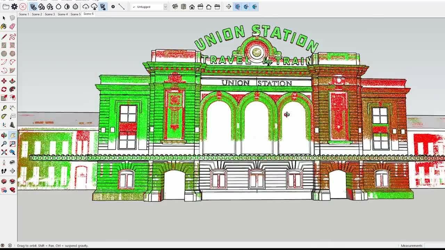
Task: Select the Line pencil tool
Action: tap(4, 37)
